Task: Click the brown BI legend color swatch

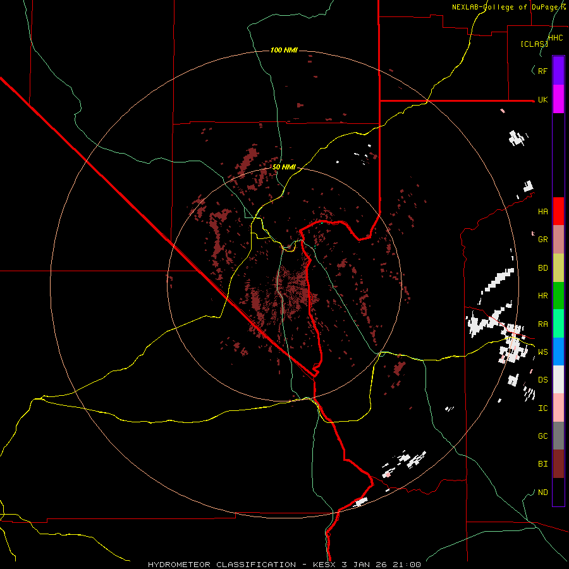Action: click(558, 464)
